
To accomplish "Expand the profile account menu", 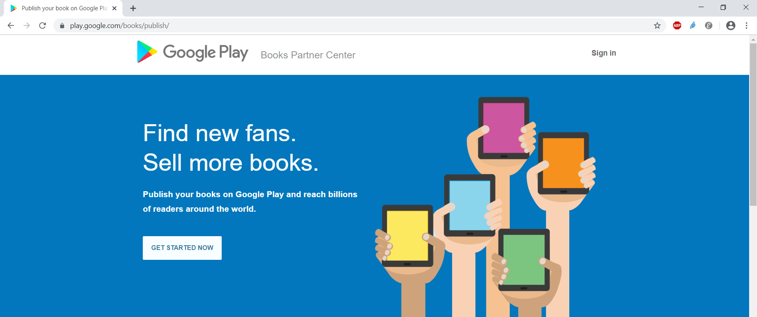I will (x=731, y=25).
